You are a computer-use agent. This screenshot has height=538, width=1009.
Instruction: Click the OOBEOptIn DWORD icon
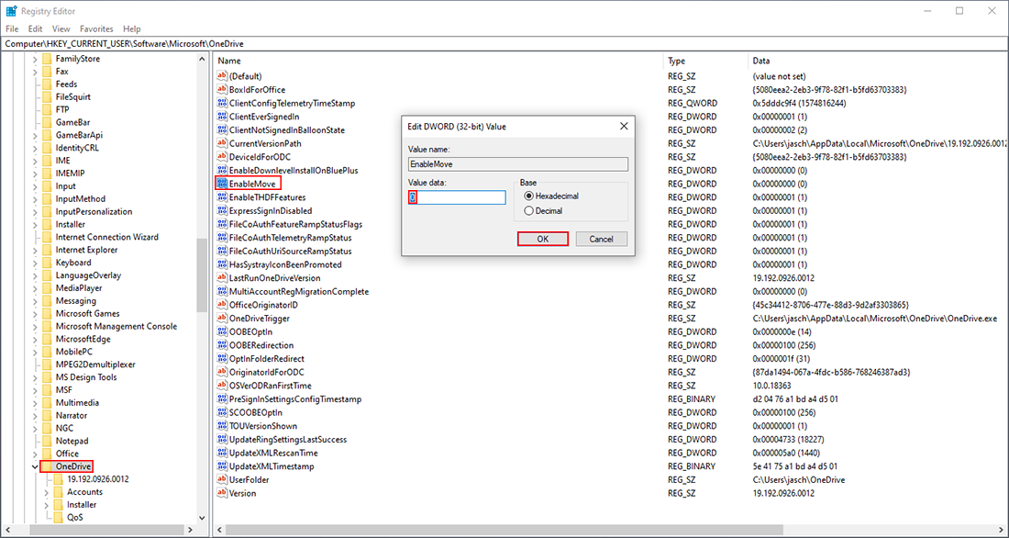(x=223, y=331)
